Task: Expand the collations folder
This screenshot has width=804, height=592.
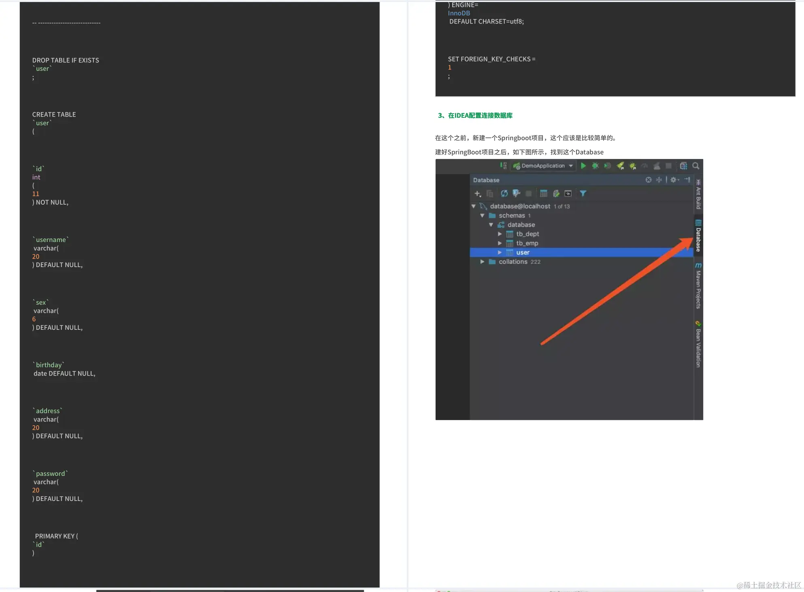Action: pyautogui.click(x=482, y=262)
